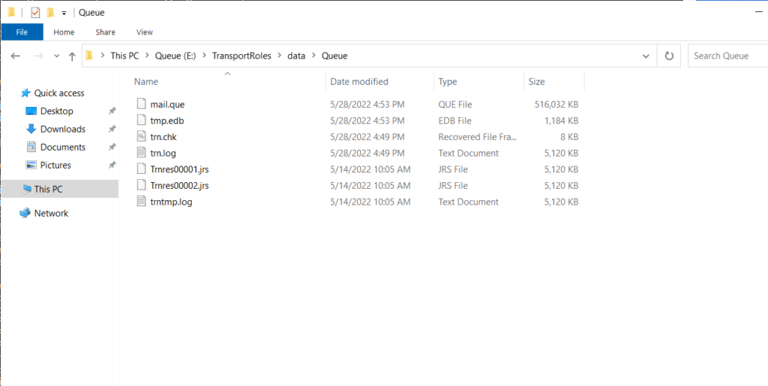
Task: Refresh the Queue folder view
Action: pos(669,55)
